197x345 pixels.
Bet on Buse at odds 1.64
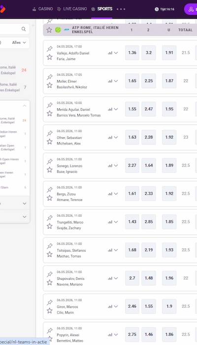click(149, 166)
